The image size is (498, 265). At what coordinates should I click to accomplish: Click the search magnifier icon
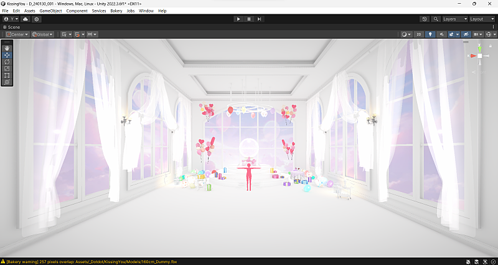pyautogui.click(x=435, y=19)
